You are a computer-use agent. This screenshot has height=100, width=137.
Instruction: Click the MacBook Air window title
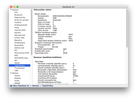[x=68, y=7]
